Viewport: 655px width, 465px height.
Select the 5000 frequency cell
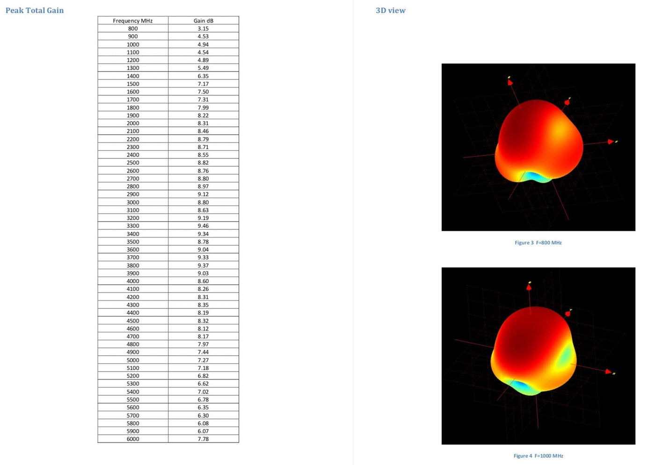133,360
